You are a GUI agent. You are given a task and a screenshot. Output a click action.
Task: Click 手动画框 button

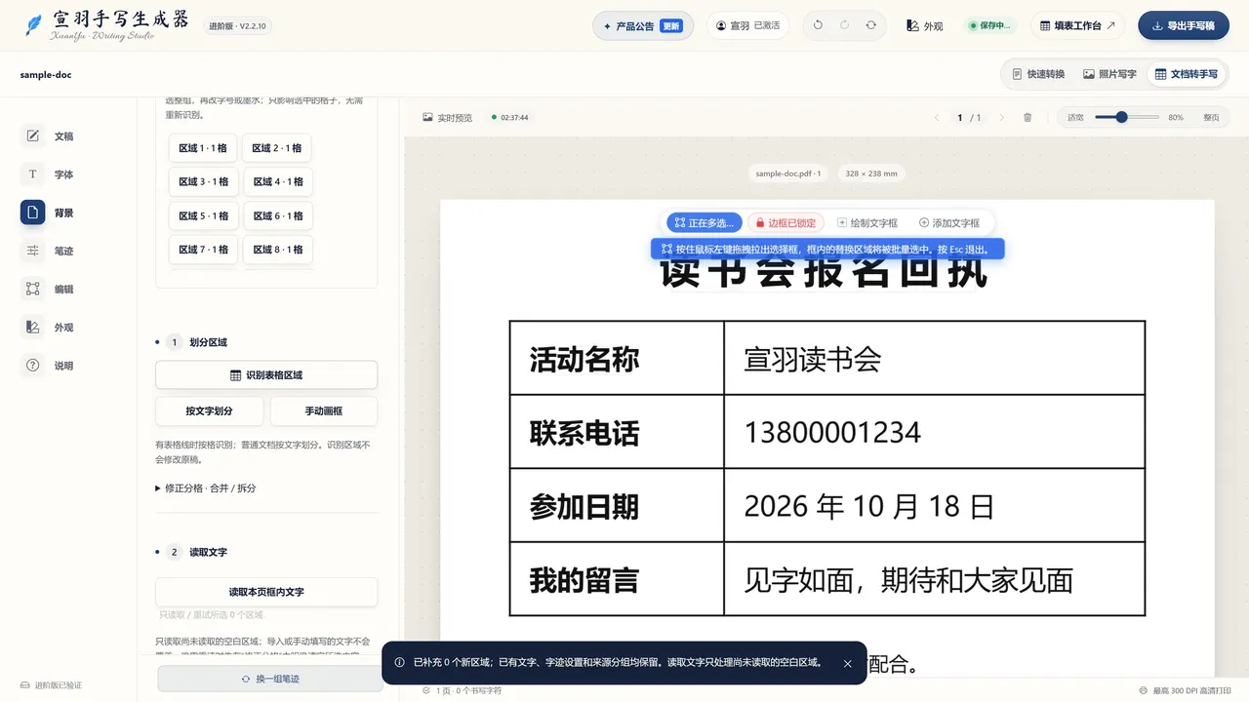[324, 411]
